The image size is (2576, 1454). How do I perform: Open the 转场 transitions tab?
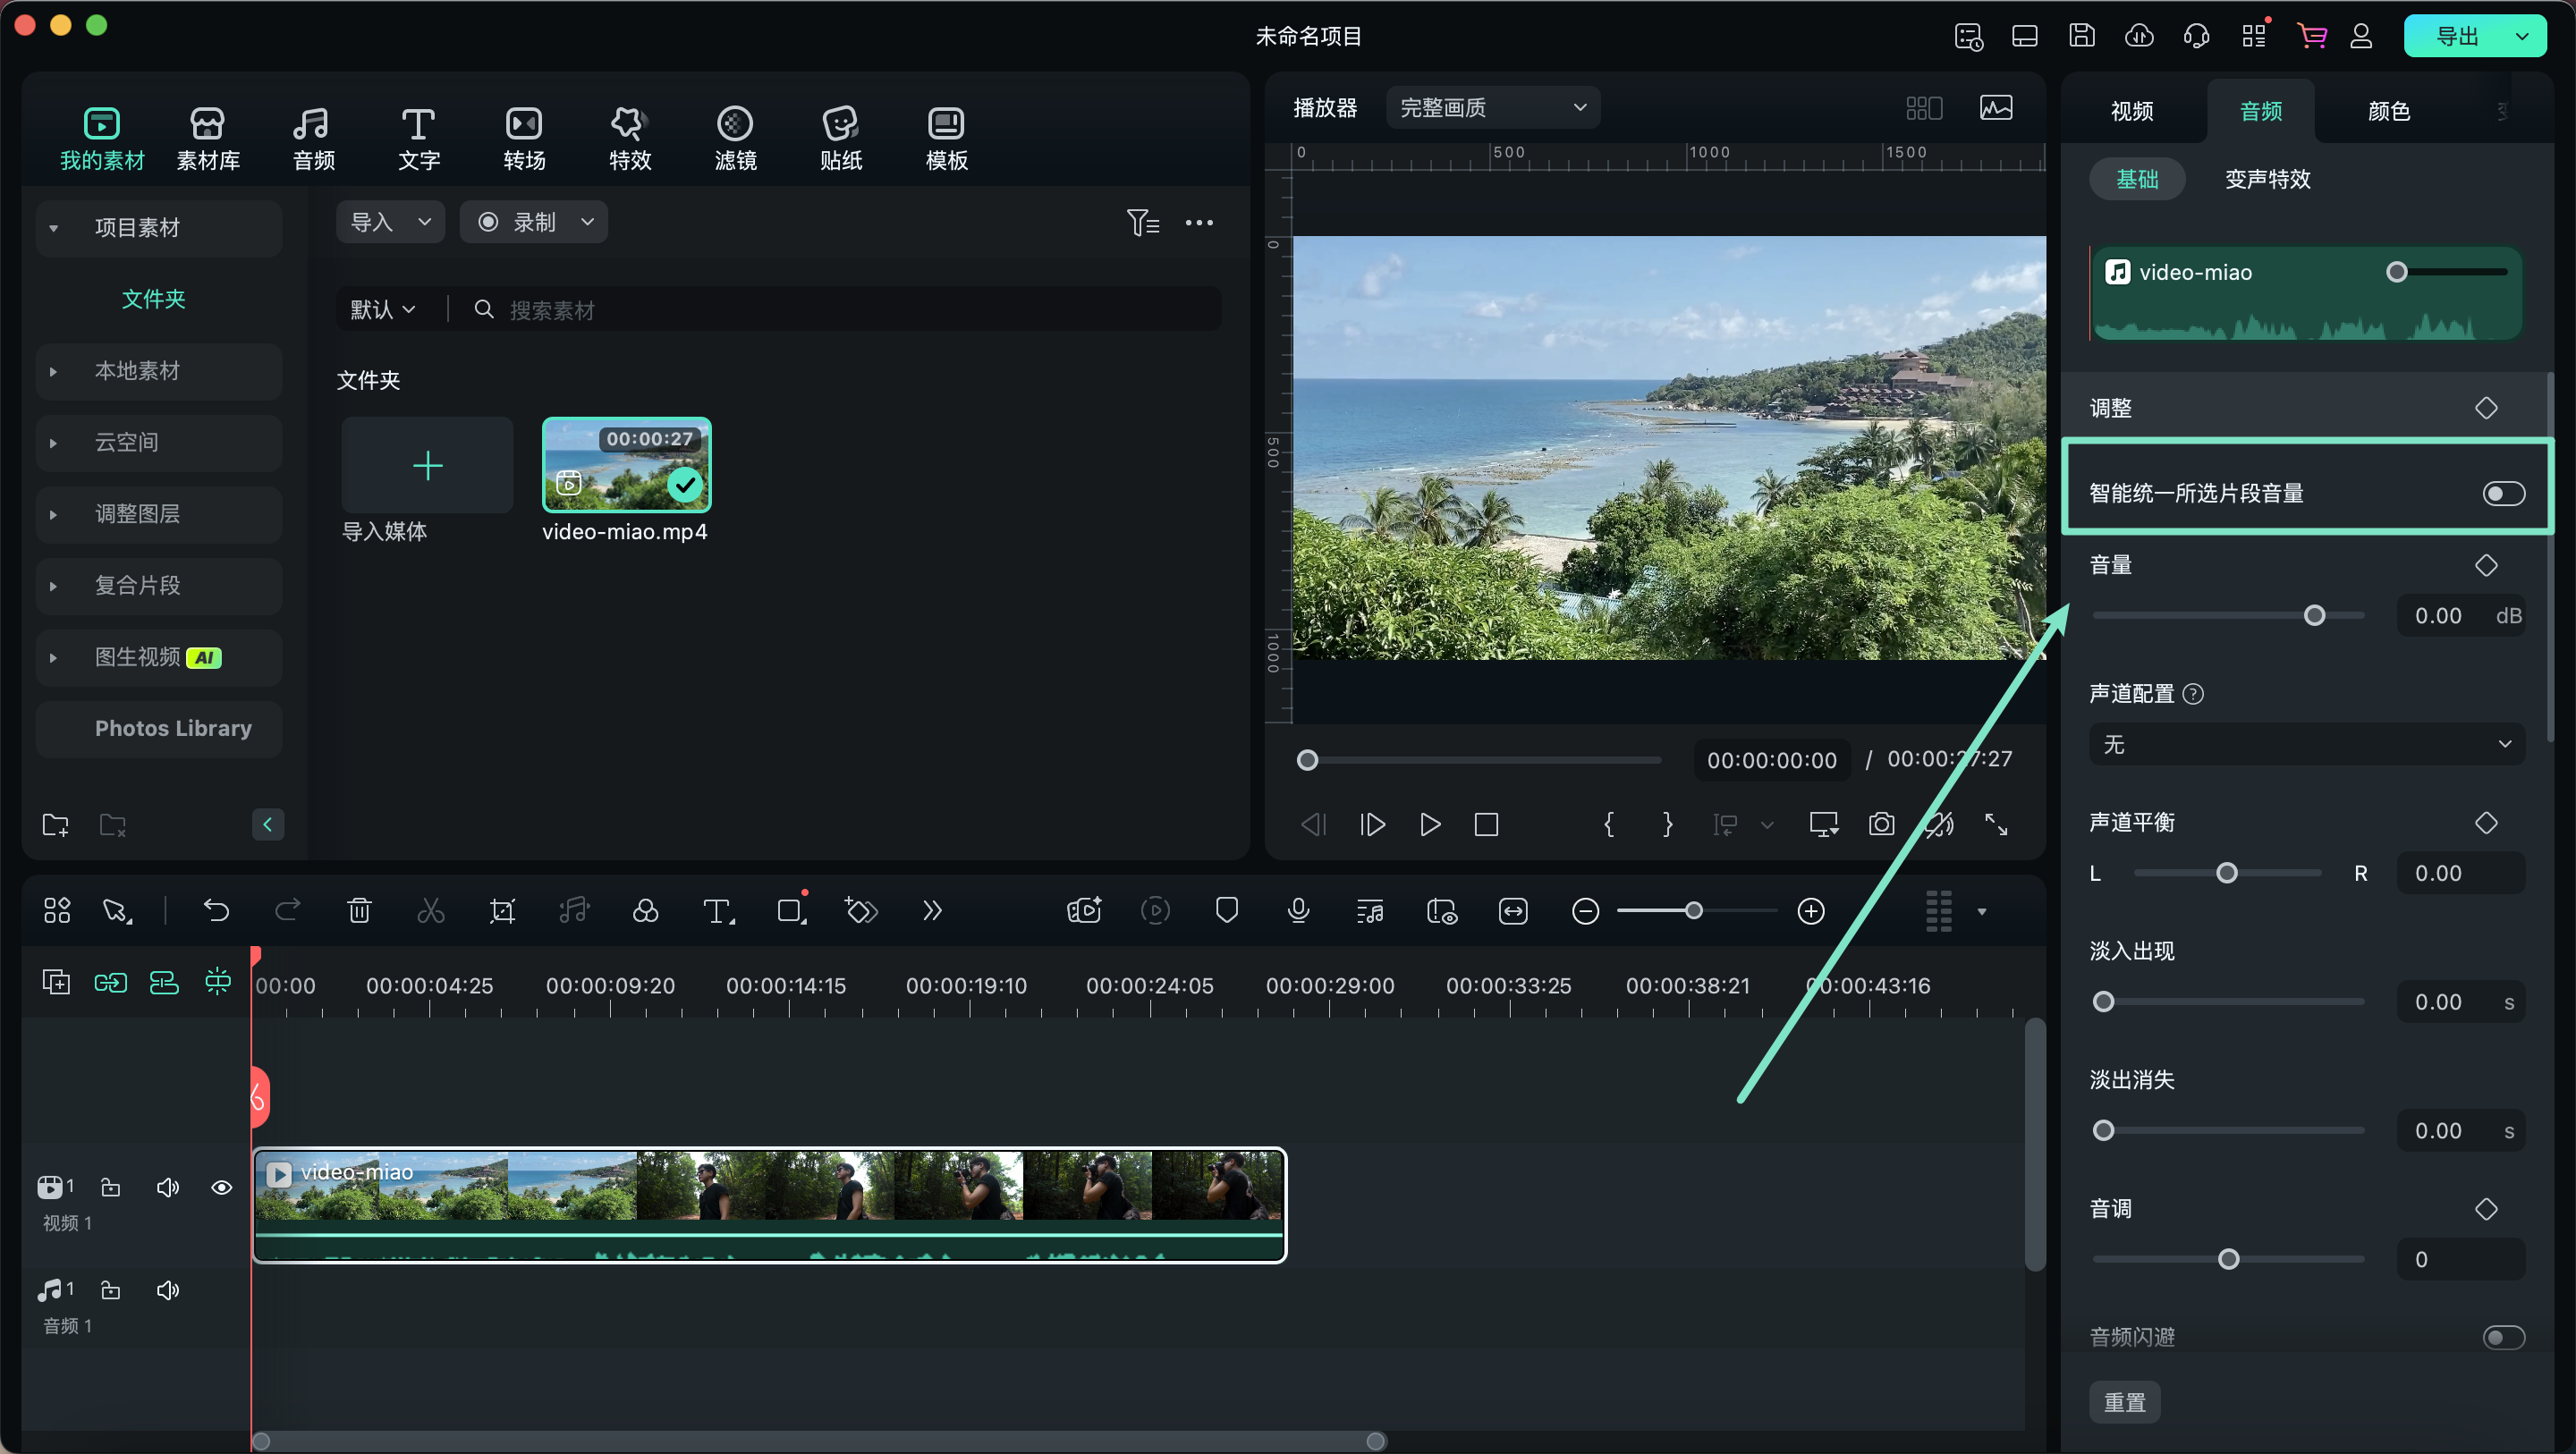[x=524, y=138]
